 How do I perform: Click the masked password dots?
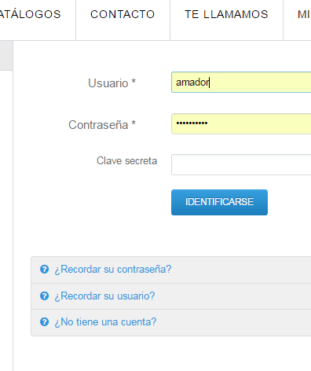tap(192, 123)
